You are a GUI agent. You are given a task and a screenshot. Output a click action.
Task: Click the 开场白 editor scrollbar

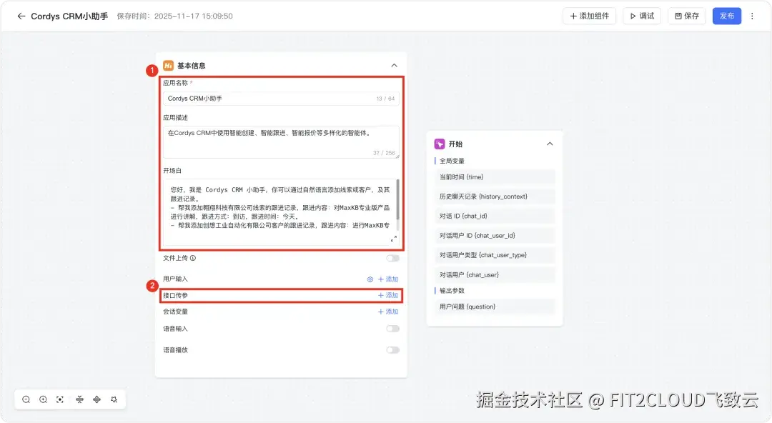click(x=398, y=200)
